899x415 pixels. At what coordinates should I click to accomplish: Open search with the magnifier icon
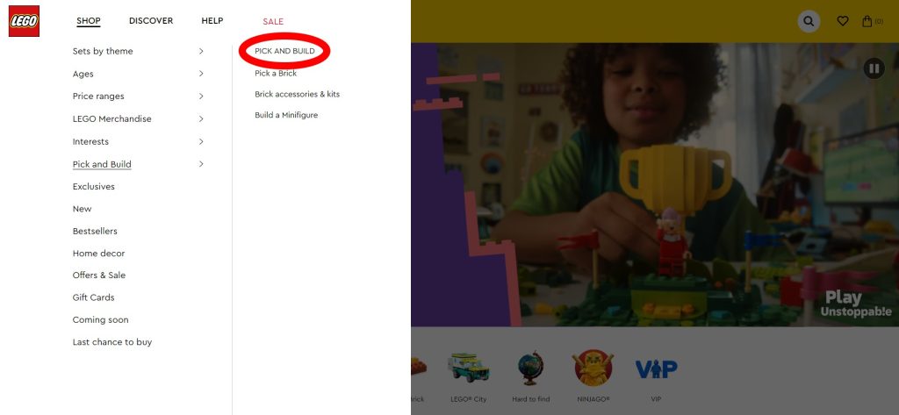click(809, 21)
